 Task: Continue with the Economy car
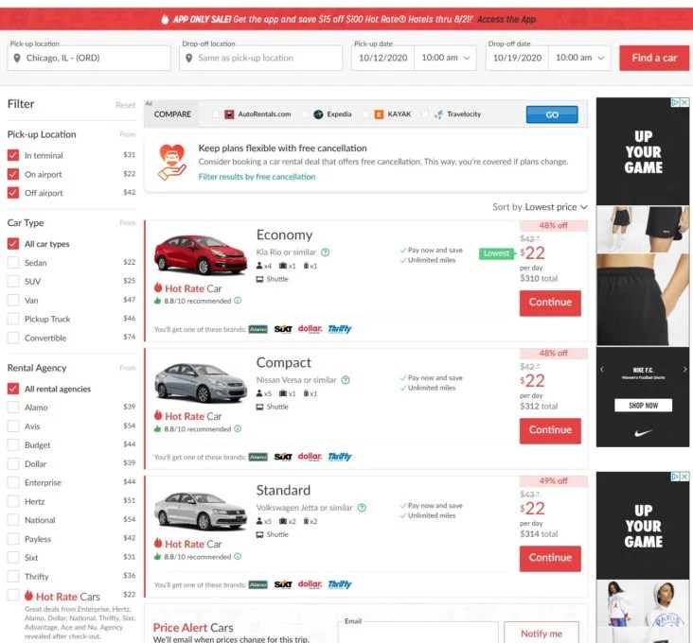pyautogui.click(x=550, y=303)
